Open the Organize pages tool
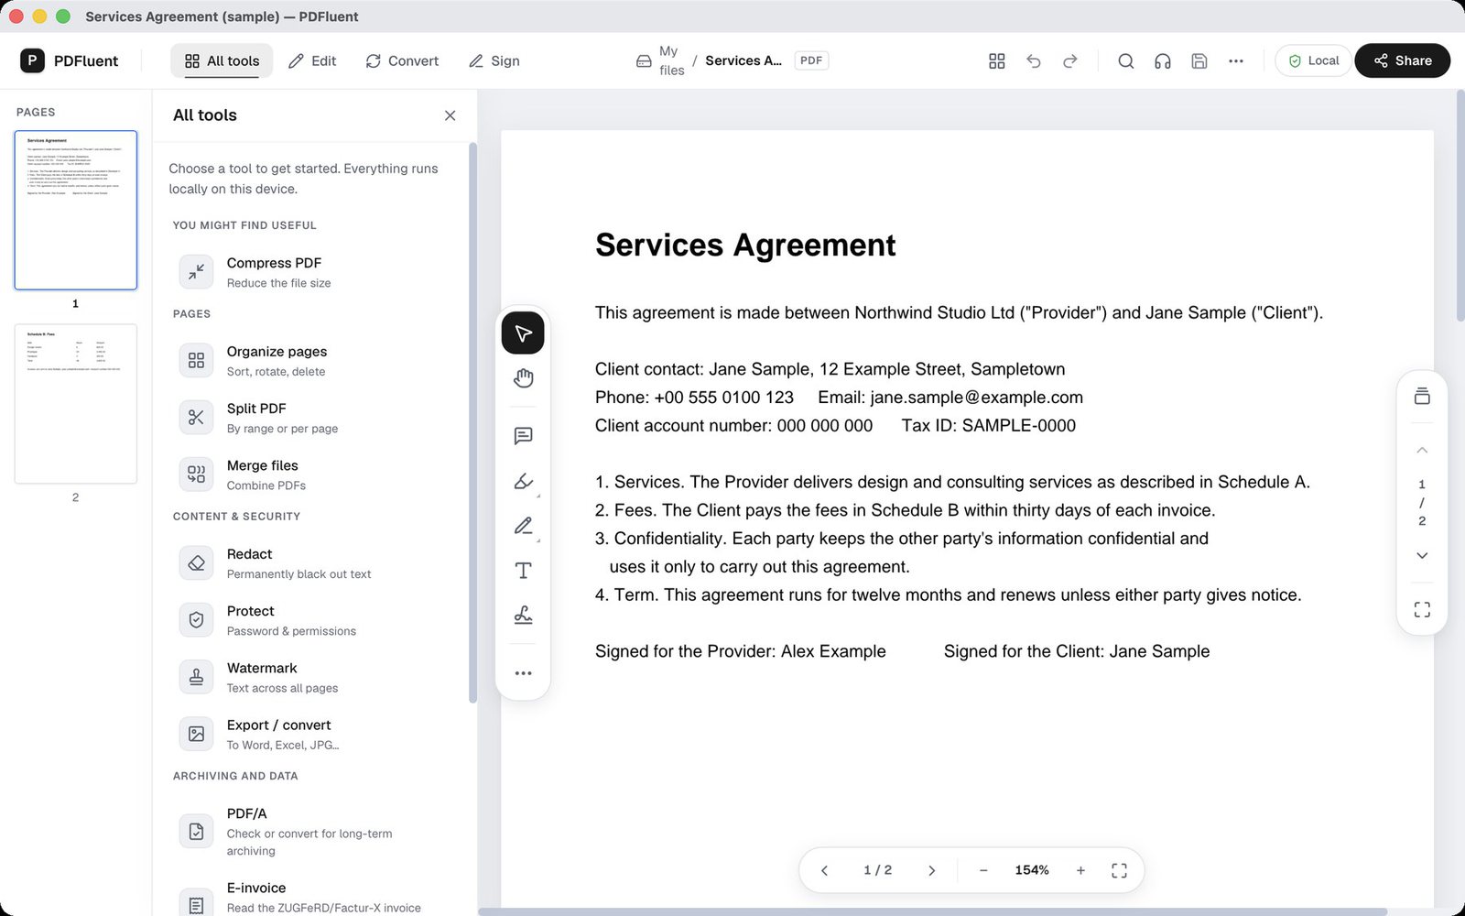Image resolution: width=1465 pixels, height=916 pixels. click(316, 361)
